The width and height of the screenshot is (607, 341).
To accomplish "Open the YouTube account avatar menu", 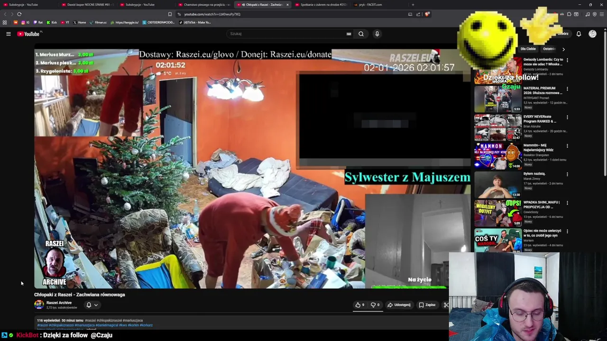I will 592,34.
